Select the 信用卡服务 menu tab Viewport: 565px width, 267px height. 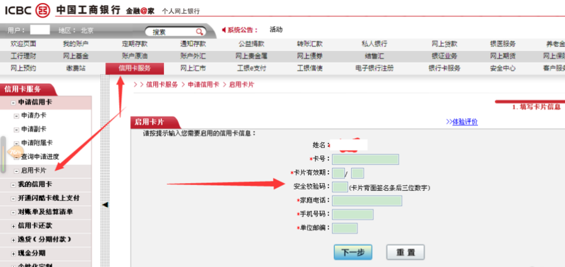(134, 68)
